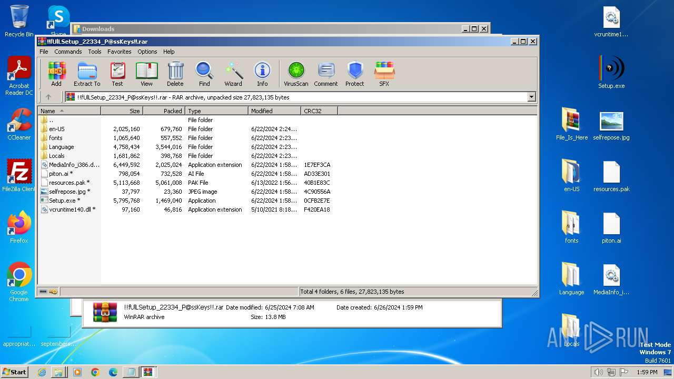674x379 pixels.
Task: Select vcruntime1... desktop file
Action: pos(611,22)
